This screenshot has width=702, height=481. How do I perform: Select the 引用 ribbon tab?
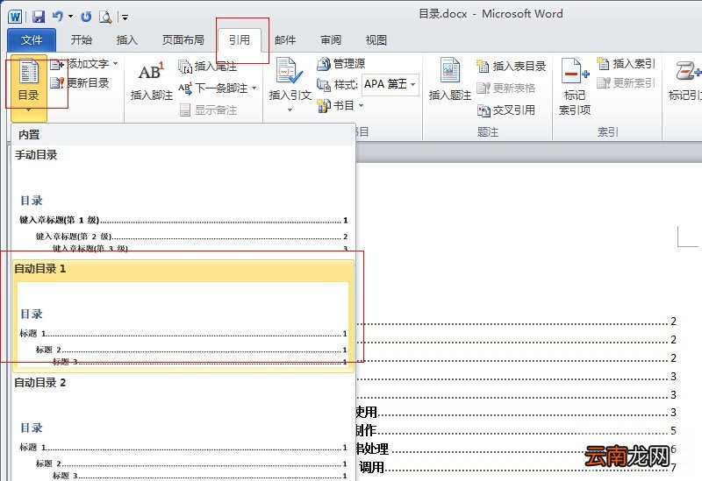[240, 40]
